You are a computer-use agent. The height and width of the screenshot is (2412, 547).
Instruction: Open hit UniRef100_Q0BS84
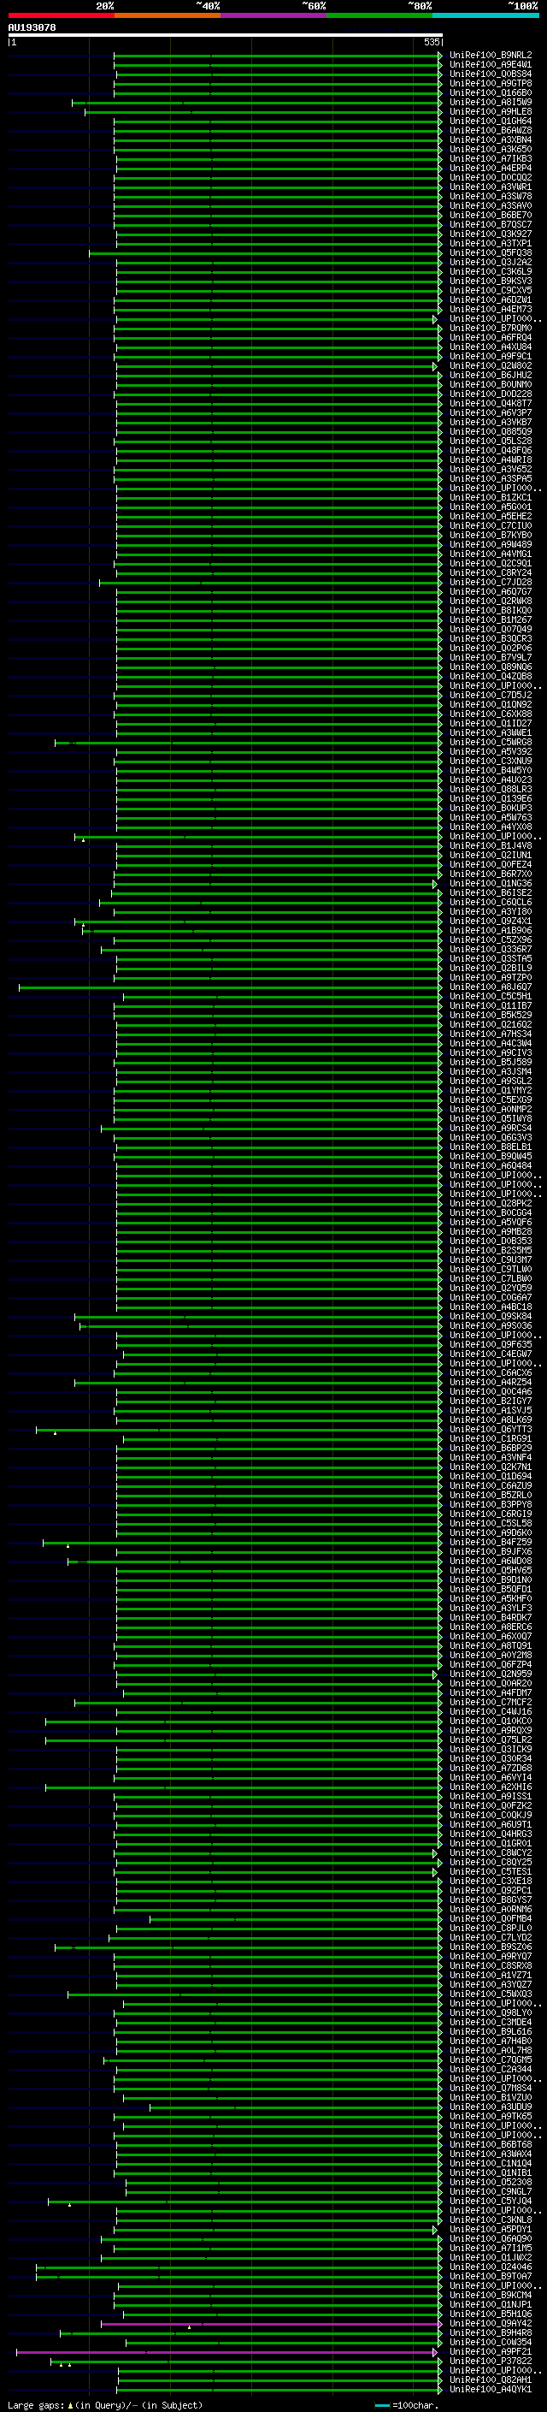tap(490, 74)
